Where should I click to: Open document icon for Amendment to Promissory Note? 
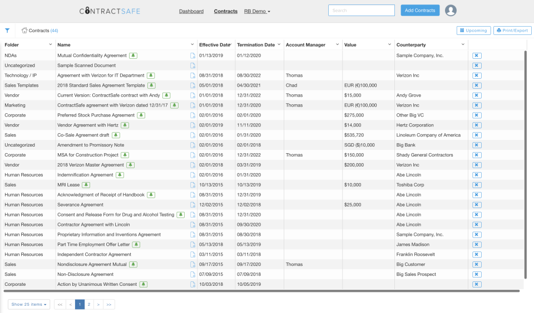(x=193, y=145)
